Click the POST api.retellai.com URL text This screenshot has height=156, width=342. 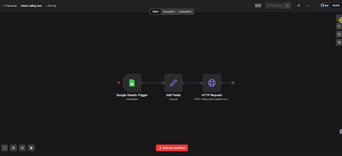coord(212,99)
